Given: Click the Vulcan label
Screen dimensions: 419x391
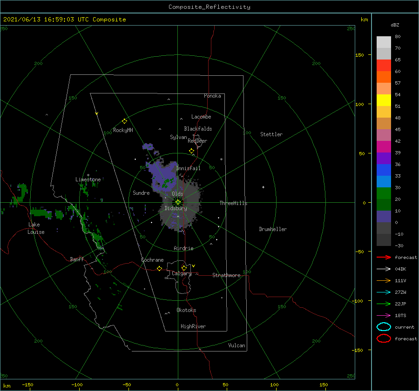Looking at the screenshot, I should (x=237, y=345).
